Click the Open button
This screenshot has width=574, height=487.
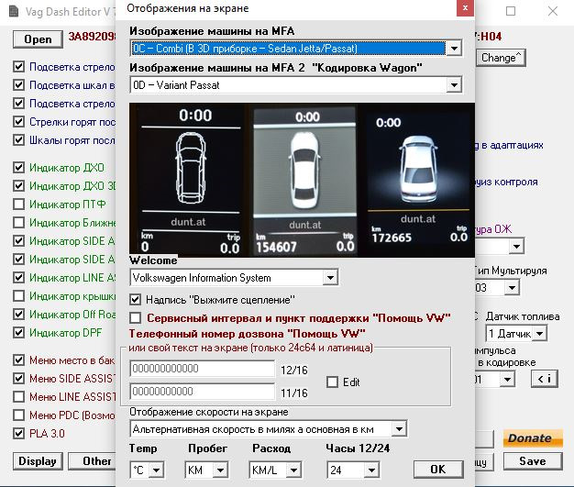pyautogui.click(x=38, y=39)
